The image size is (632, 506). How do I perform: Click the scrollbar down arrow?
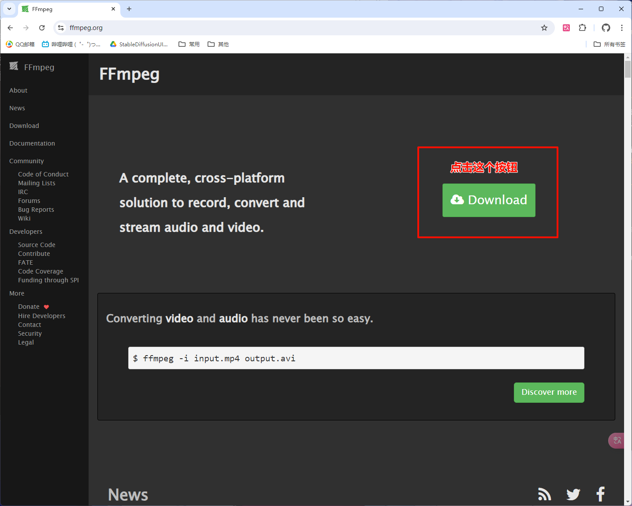(x=628, y=502)
